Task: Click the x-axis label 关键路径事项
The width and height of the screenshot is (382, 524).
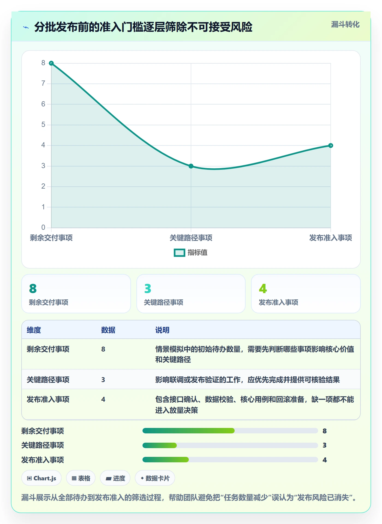Action: pos(191,238)
